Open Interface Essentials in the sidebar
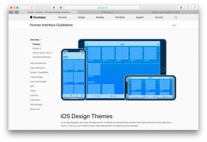This screenshot has height=142, width=207. point(42,57)
